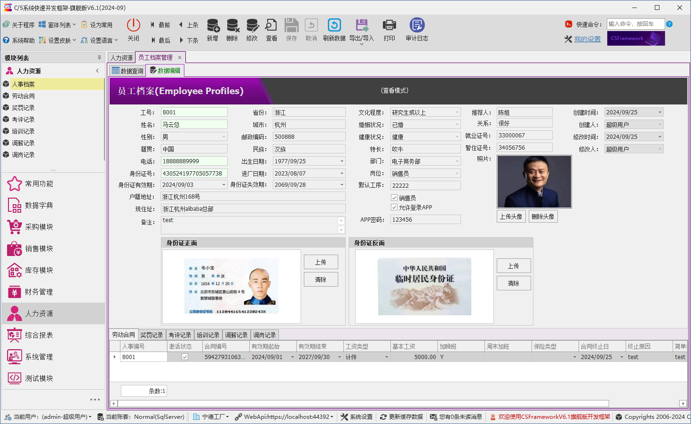Close the 员工档案管理 tab

[180, 57]
